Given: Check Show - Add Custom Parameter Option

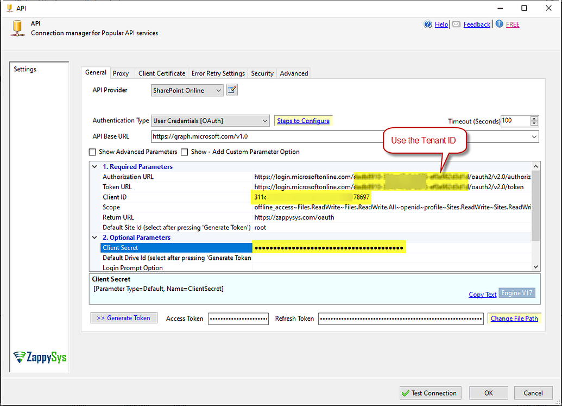Looking at the screenshot, I should click(184, 152).
